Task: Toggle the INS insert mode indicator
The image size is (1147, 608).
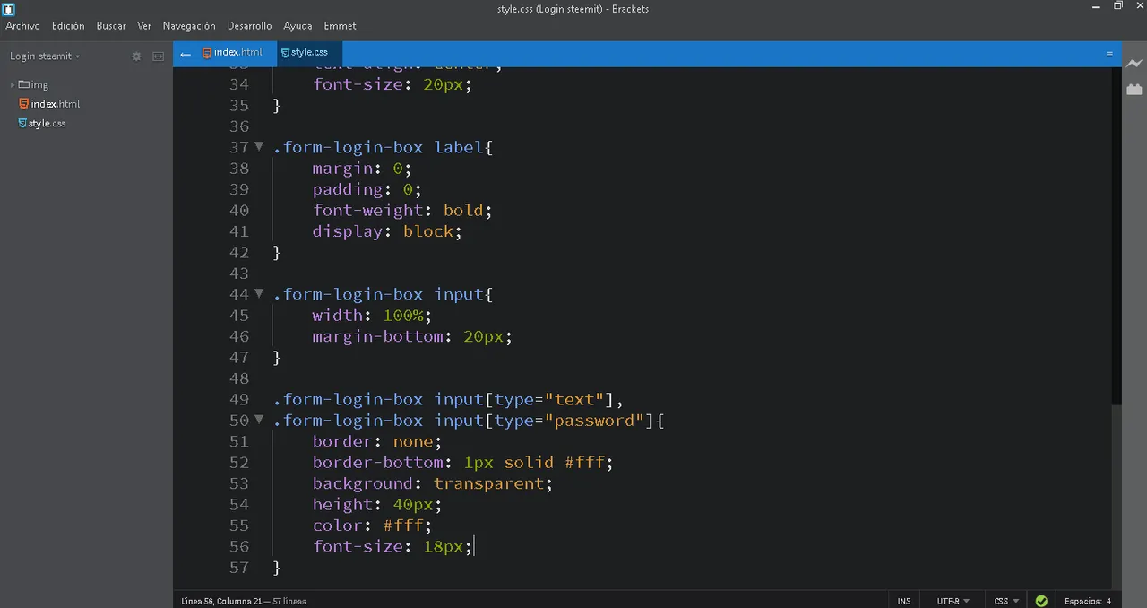Action: [904, 601]
